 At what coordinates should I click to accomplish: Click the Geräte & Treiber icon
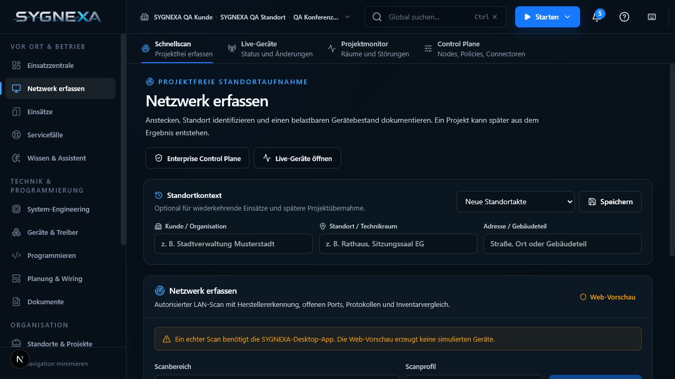(16, 232)
